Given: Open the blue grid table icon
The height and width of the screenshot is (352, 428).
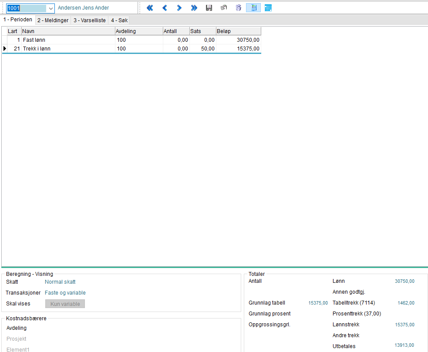Looking at the screenshot, I should click(268, 8).
